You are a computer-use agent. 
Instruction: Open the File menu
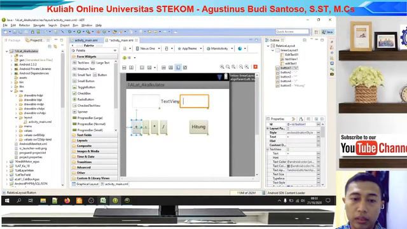pyautogui.click(x=5, y=25)
